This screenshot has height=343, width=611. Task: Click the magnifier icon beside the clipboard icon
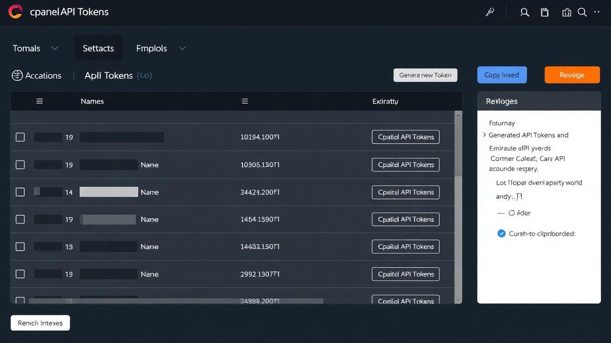(525, 12)
